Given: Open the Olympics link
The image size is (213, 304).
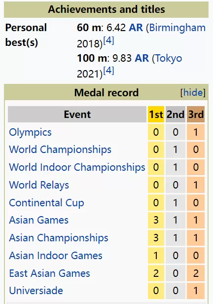Looking at the screenshot, I should (x=30, y=133).
